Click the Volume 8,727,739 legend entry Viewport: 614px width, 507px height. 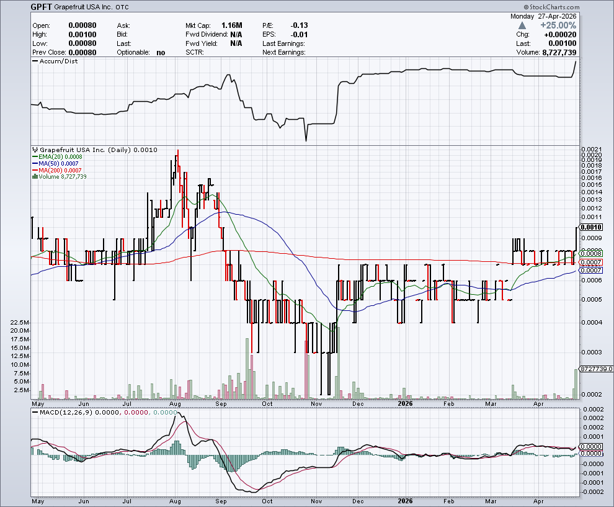pos(62,177)
